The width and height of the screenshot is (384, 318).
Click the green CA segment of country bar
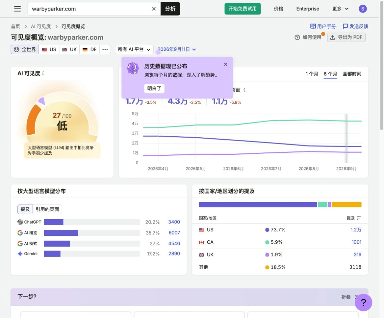pos(322,205)
